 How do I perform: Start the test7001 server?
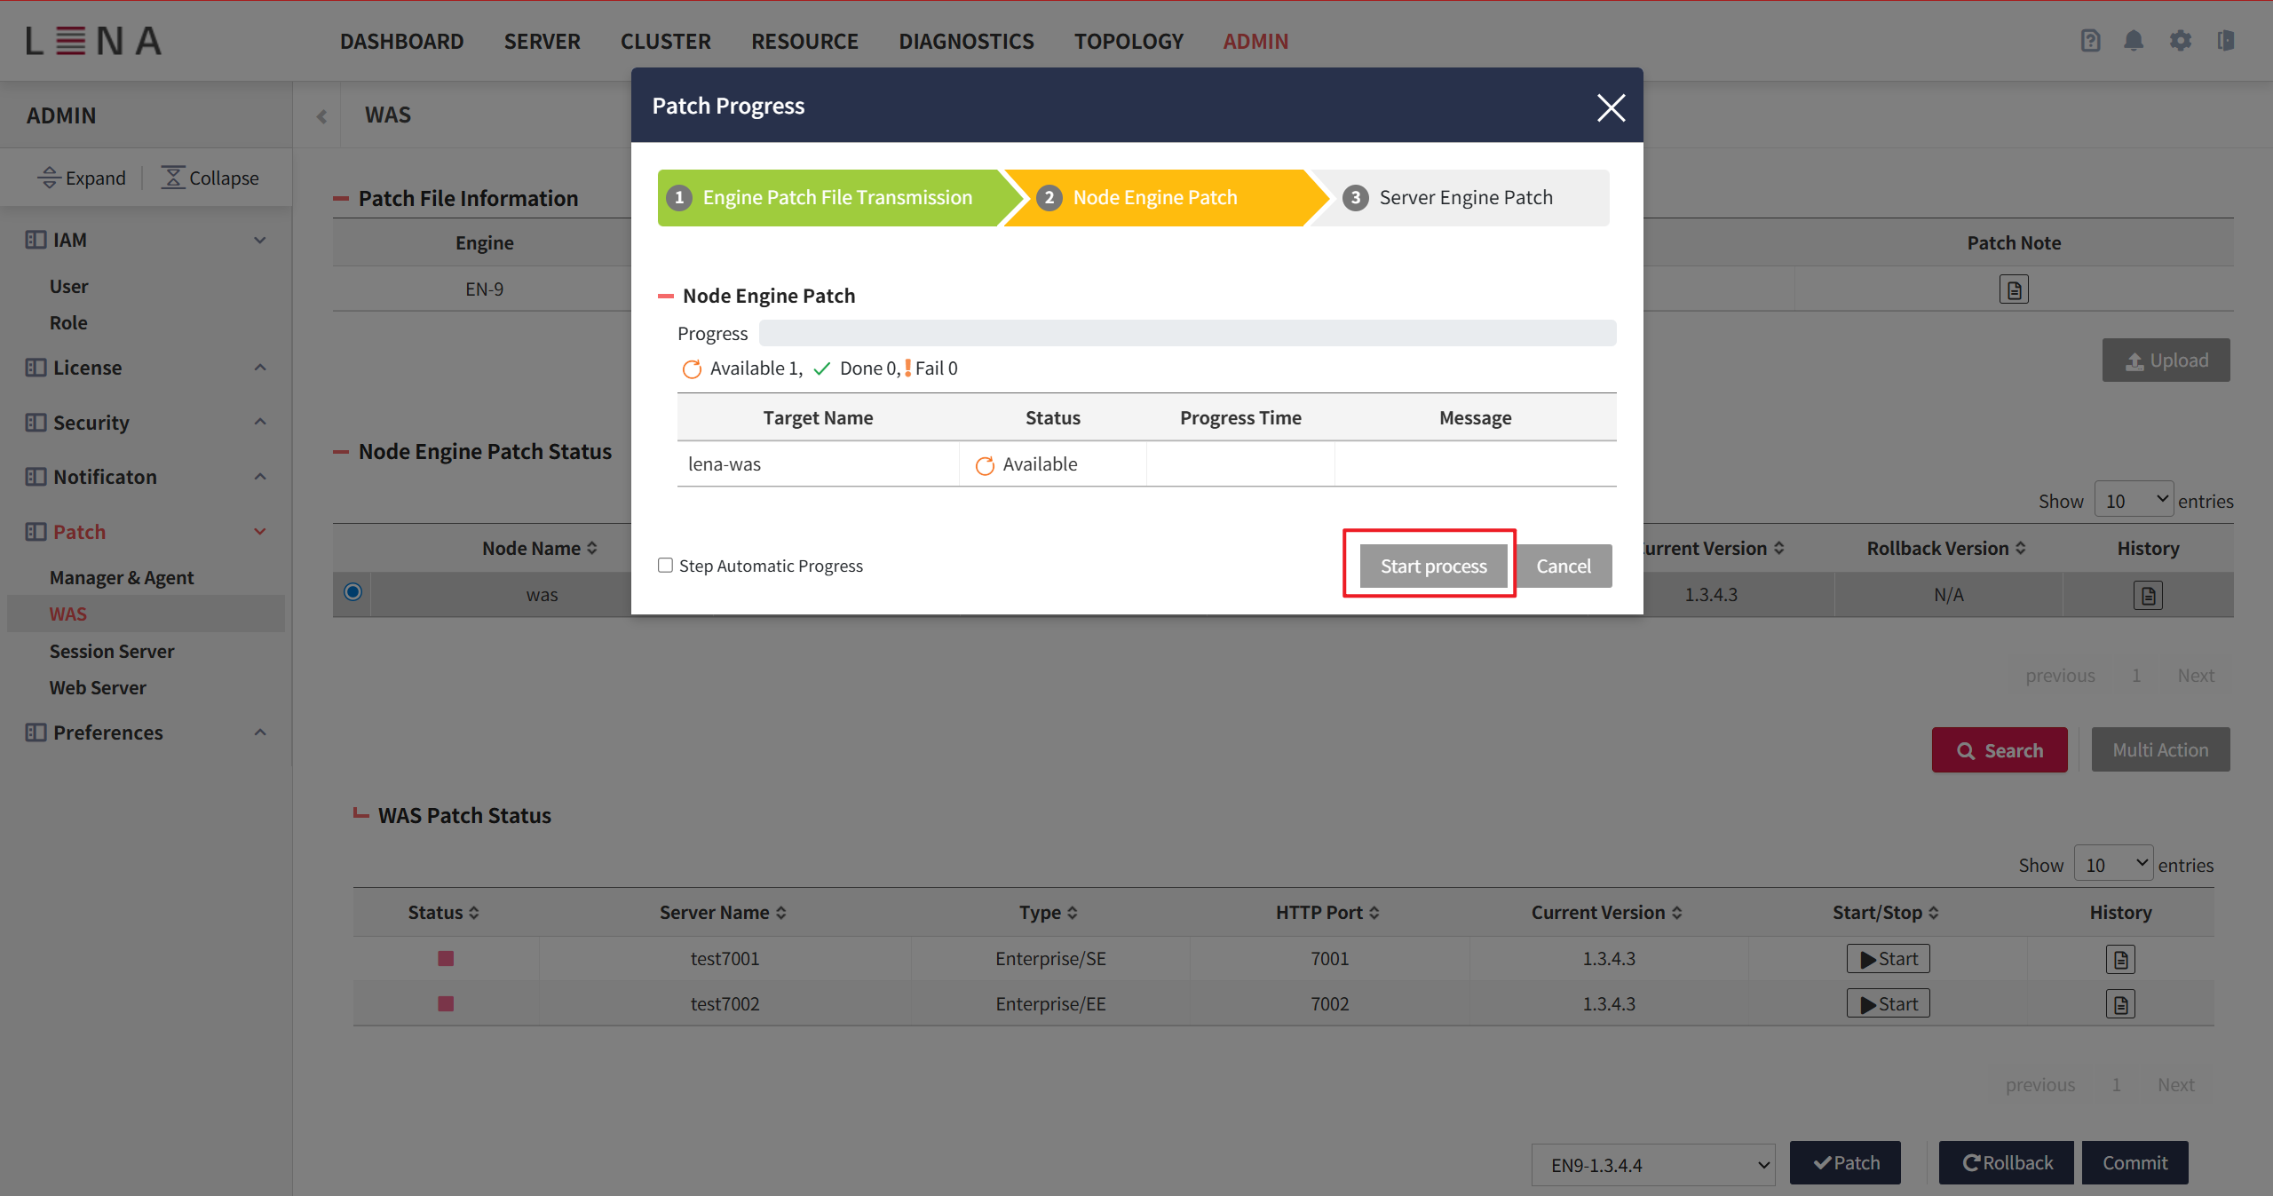1888,959
